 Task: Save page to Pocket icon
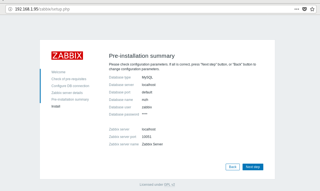click(x=305, y=9)
